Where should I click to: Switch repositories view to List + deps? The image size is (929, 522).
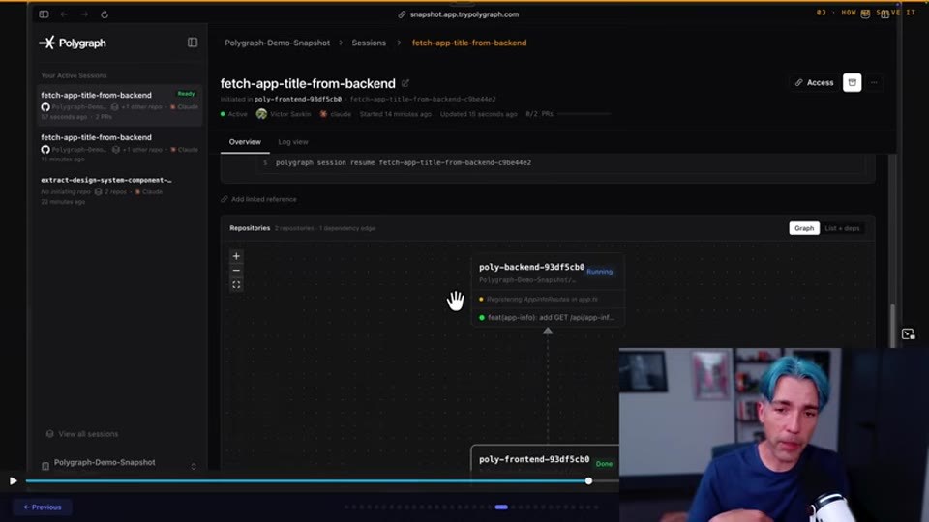[x=842, y=228]
